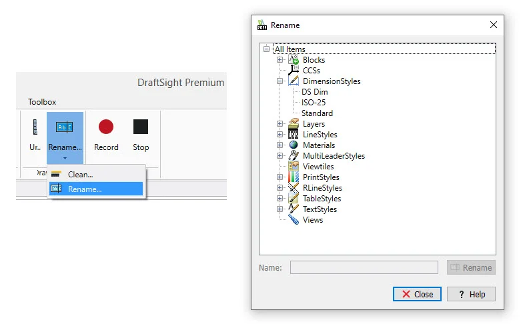Click the PrintStyles icon in the tree
Viewport: 521px width, 324px height.
[x=294, y=177]
